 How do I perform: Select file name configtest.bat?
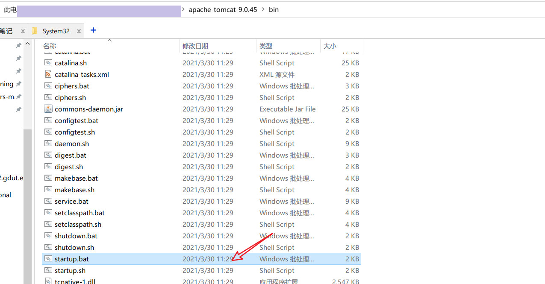pos(77,120)
